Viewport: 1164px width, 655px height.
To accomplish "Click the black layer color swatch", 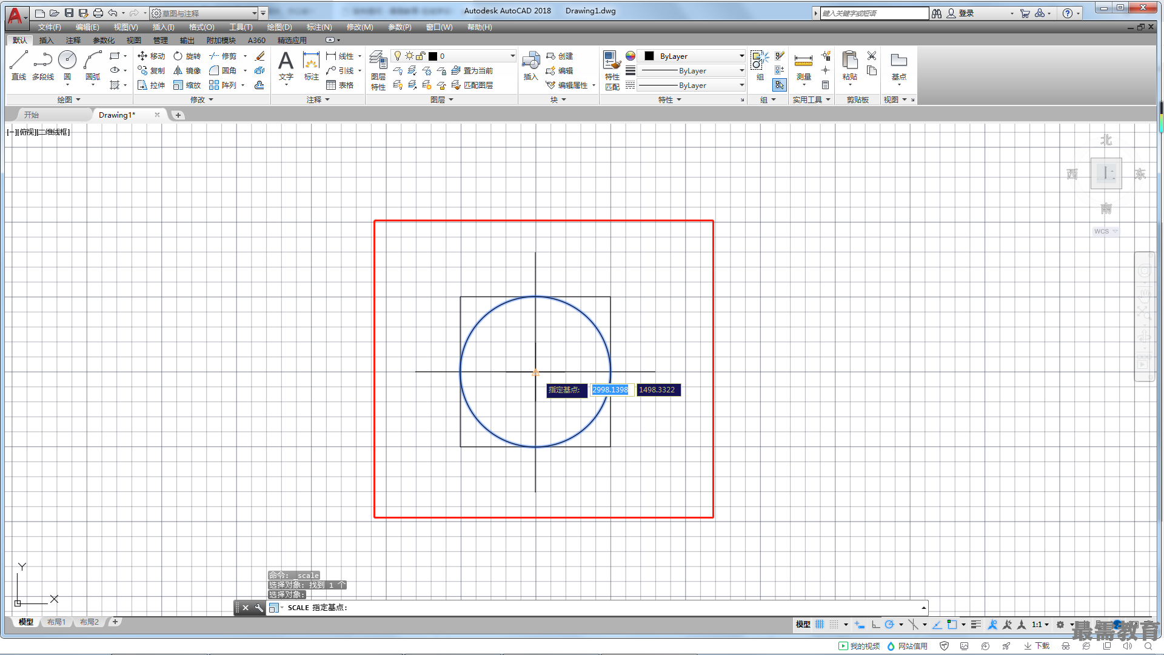I will (433, 56).
